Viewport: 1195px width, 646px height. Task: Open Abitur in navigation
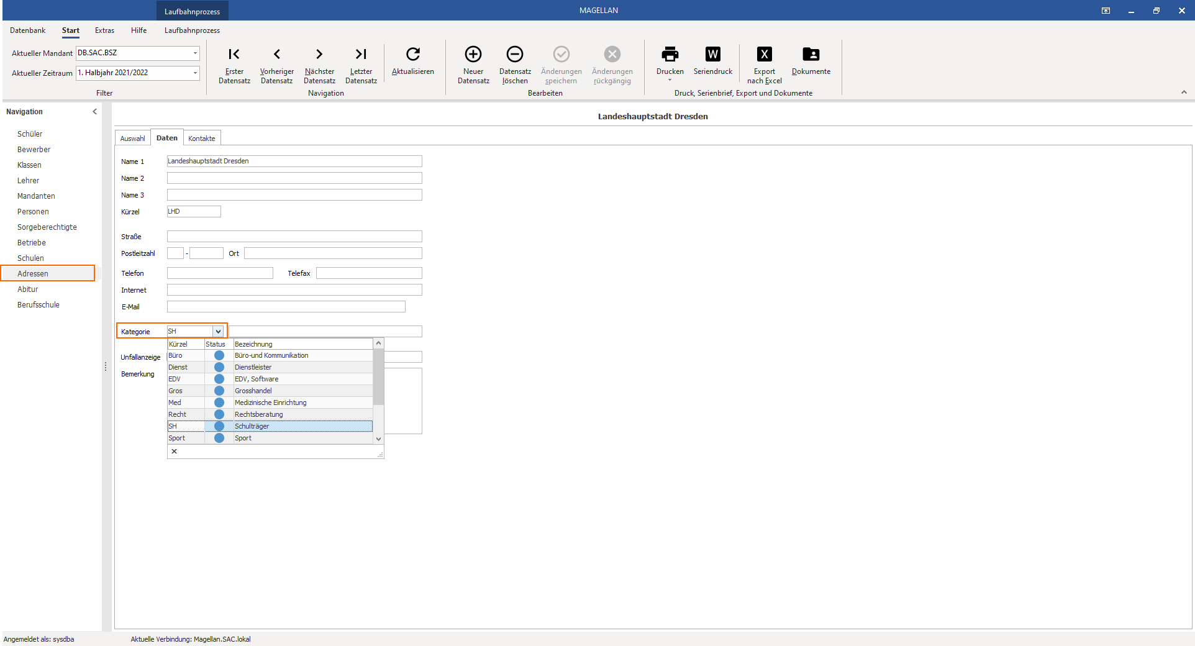tap(27, 289)
